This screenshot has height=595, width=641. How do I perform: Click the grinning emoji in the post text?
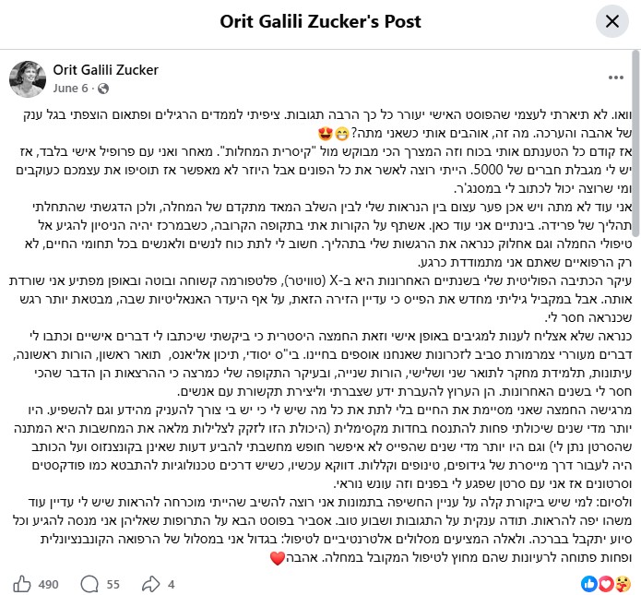click(342, 134)
